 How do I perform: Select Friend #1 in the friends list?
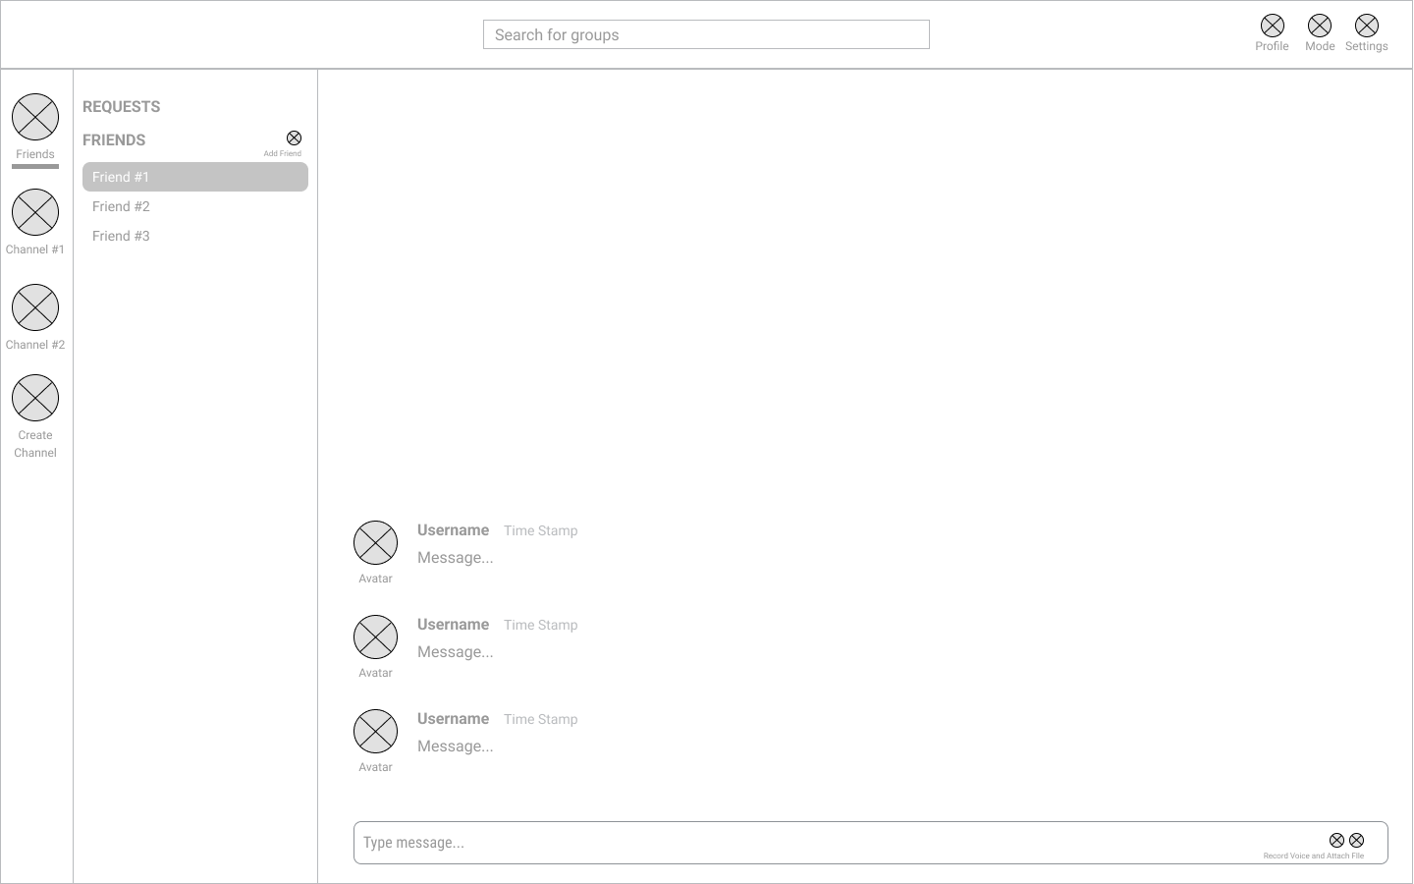tap(194, 177)
